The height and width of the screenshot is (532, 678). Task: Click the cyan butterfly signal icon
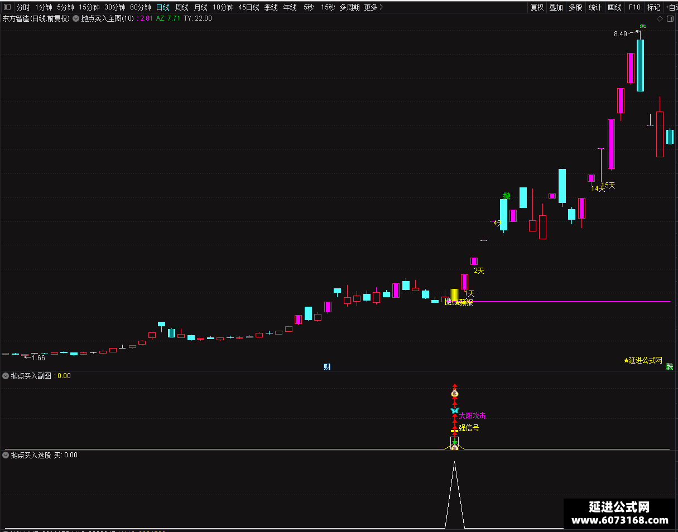[x=455, y=411]
